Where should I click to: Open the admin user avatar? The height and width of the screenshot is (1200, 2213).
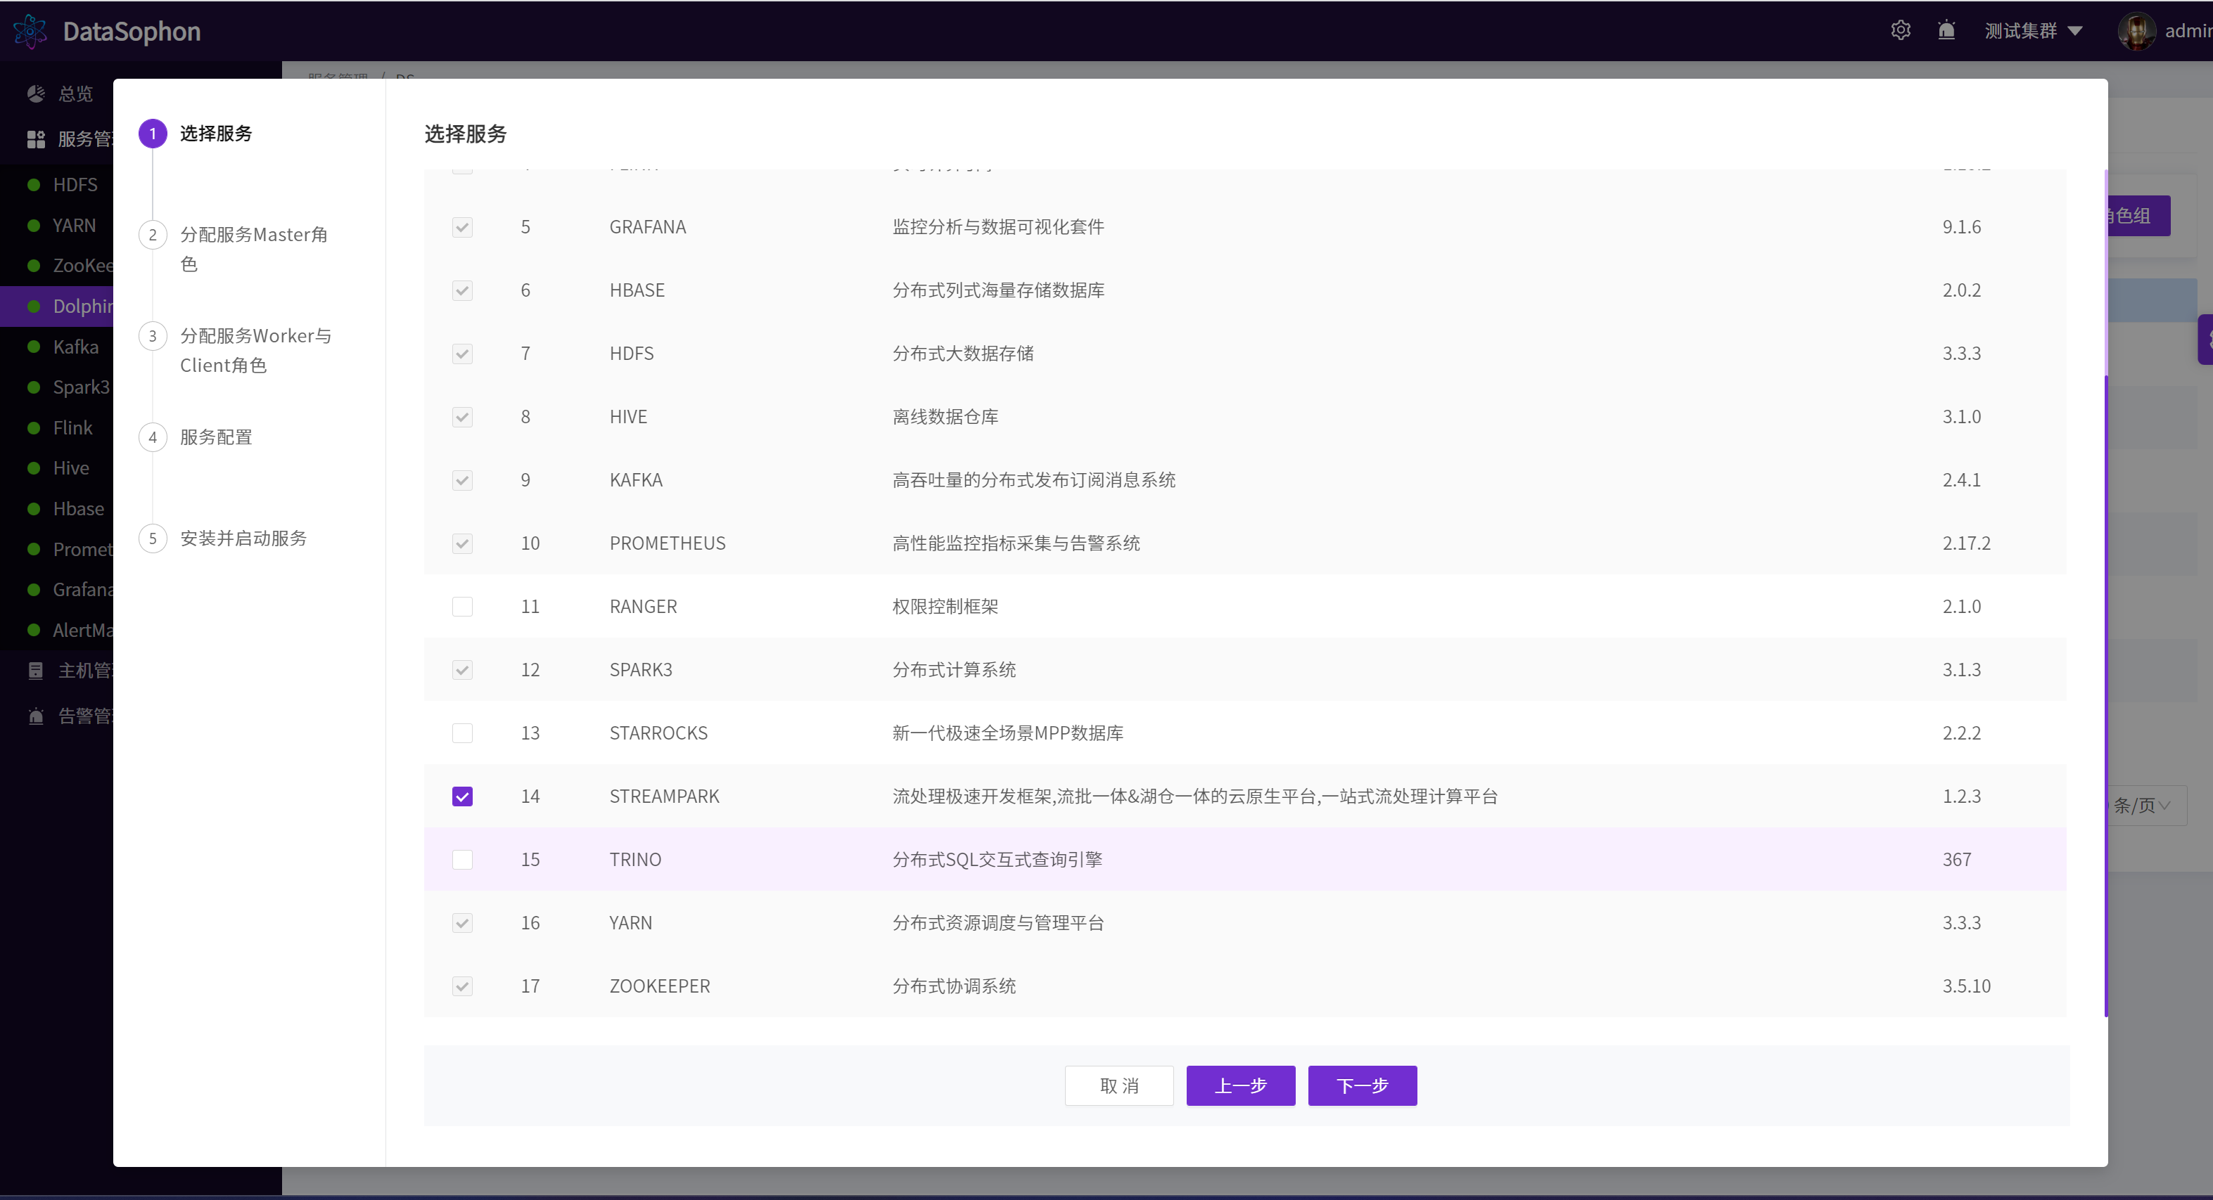(x=2136, y=31)
